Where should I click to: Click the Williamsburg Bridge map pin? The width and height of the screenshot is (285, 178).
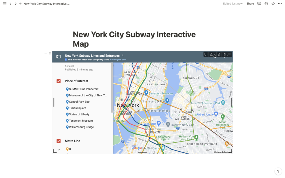coord(167,100)
